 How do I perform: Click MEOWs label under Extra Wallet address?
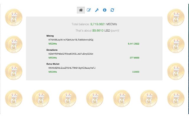tap(53, 72)
